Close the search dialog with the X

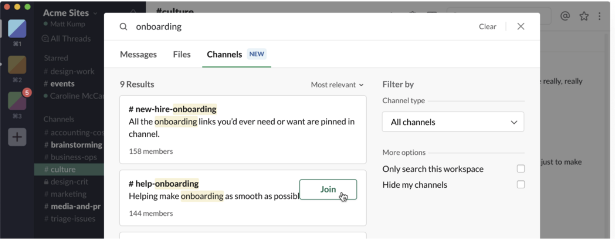point(521,27)
